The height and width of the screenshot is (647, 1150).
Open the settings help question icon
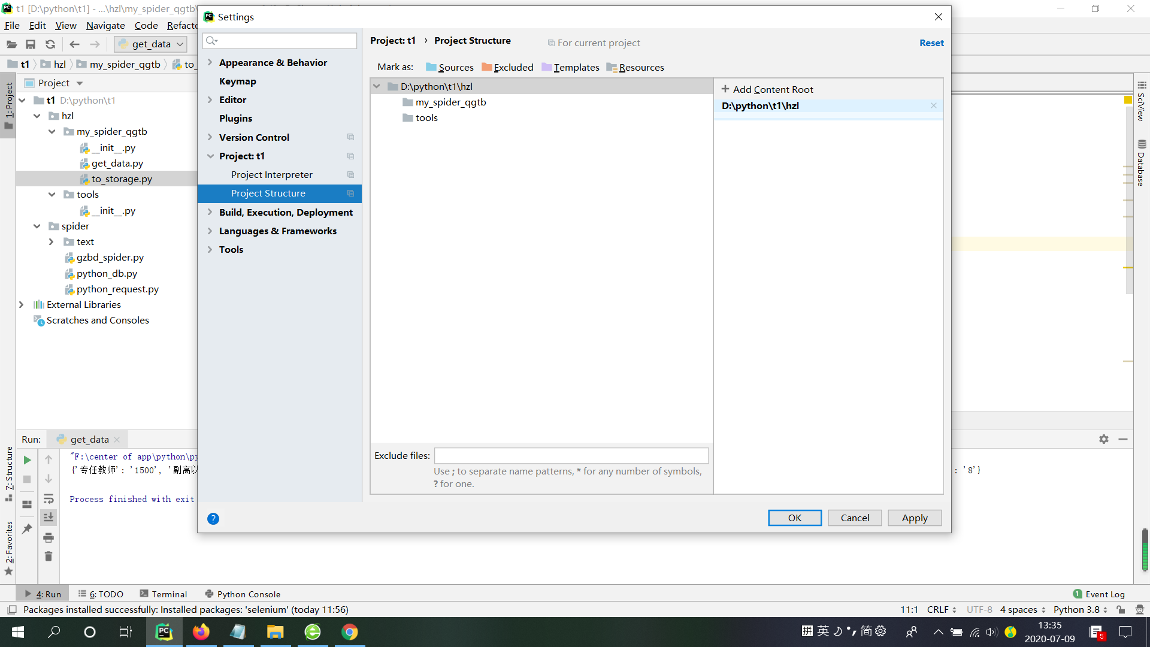[213, 519]
